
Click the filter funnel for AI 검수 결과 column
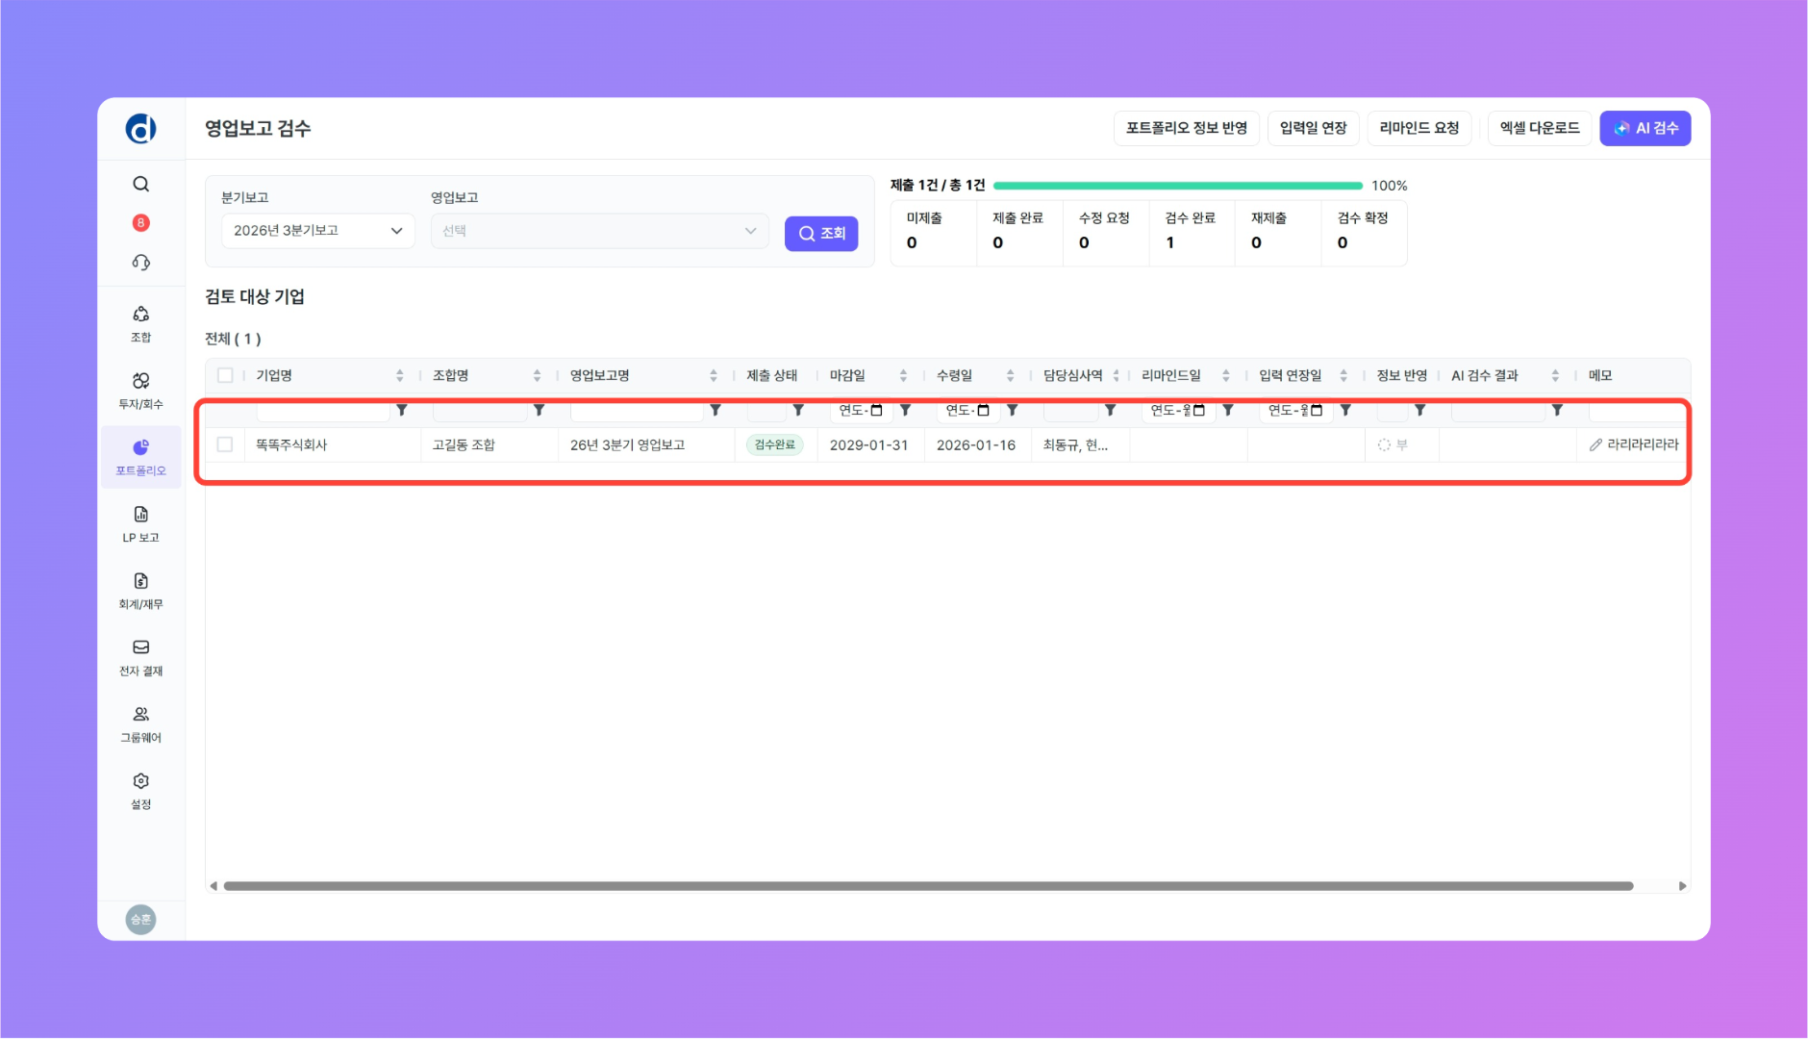tap(1557, 411)
